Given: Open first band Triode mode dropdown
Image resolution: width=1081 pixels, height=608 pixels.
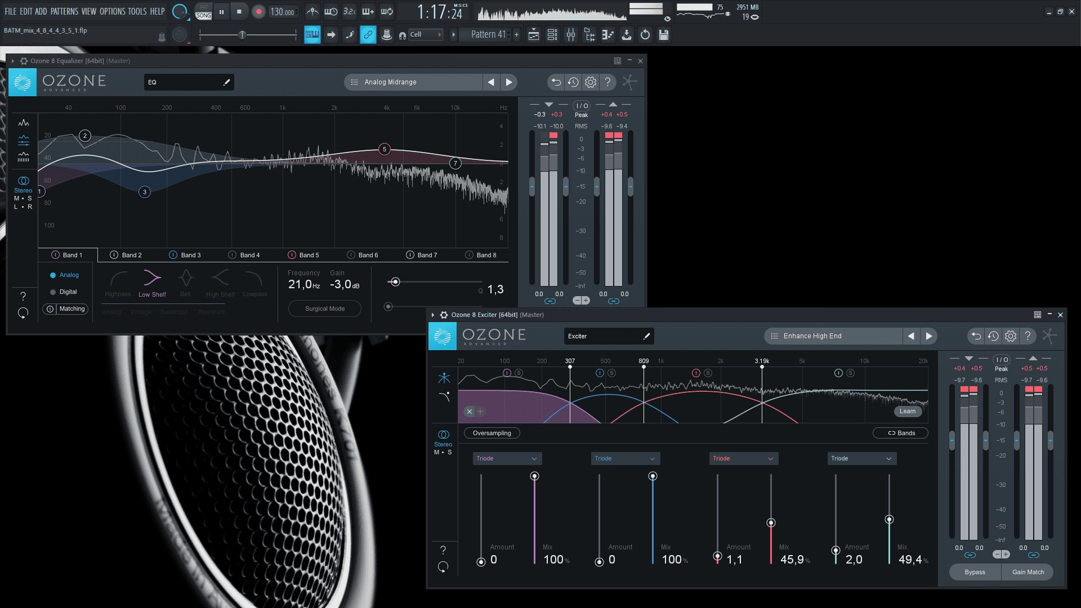Looking at the screenshot, I should tap(507, 458).
